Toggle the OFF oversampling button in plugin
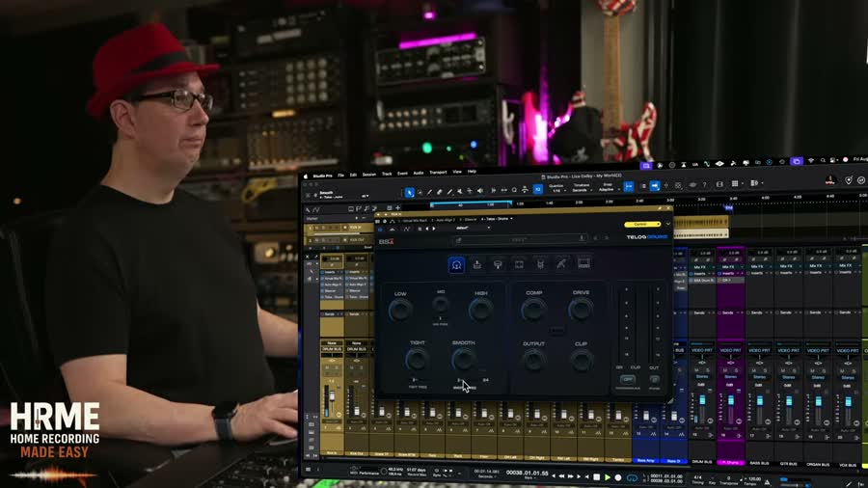This screenshot has width=868, height=488. [x=627, y=380]
